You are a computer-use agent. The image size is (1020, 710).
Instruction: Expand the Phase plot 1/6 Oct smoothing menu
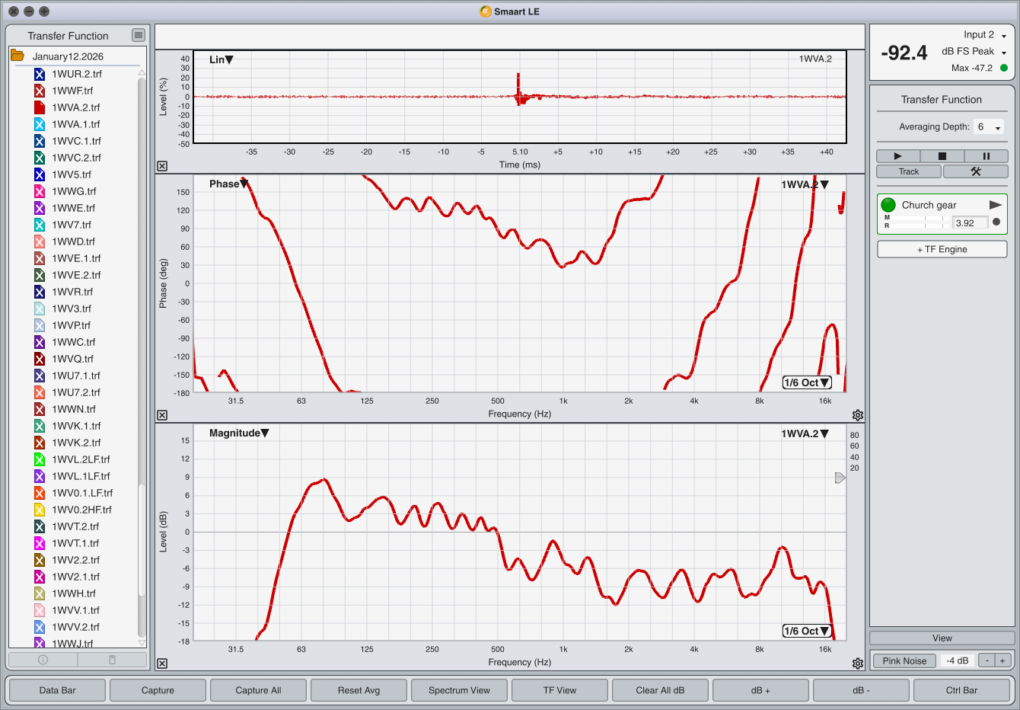[807, 382]
